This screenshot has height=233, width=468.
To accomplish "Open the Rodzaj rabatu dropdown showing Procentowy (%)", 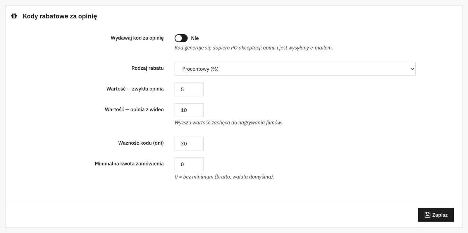I will pos(295,69).
